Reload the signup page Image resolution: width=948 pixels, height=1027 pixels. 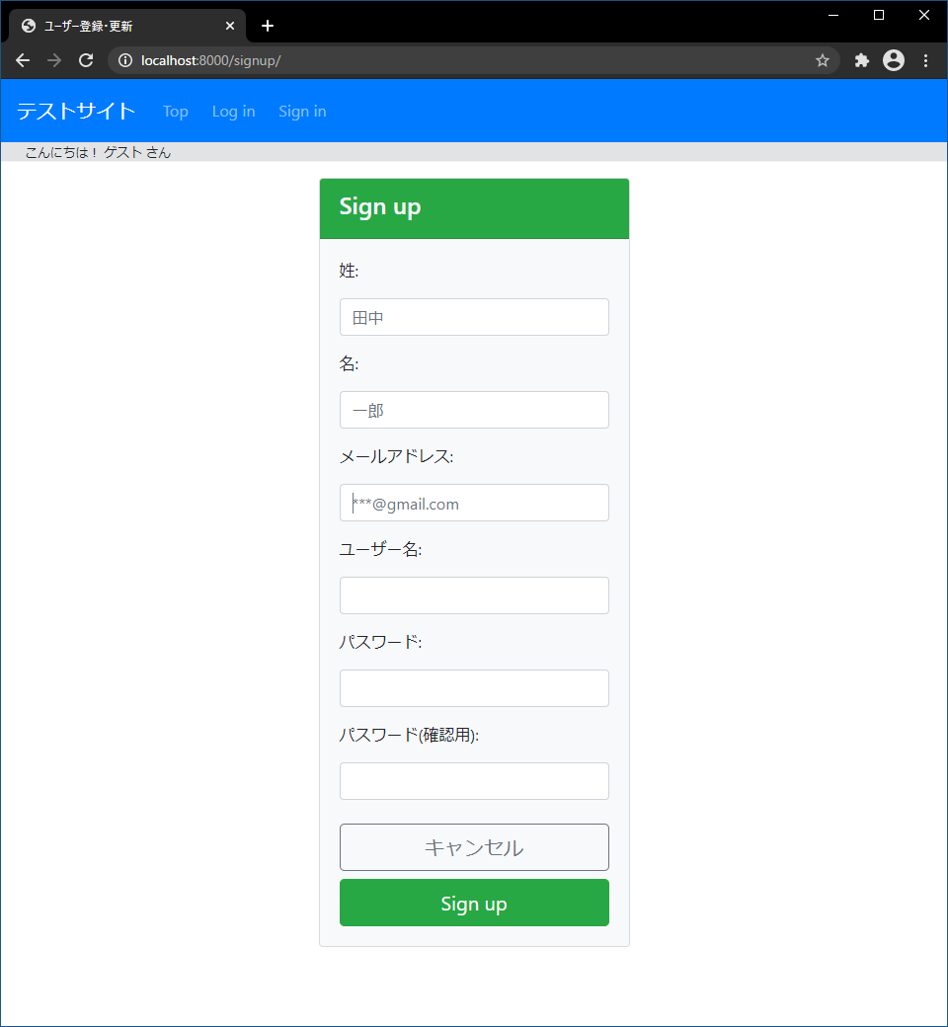point(86,60)
